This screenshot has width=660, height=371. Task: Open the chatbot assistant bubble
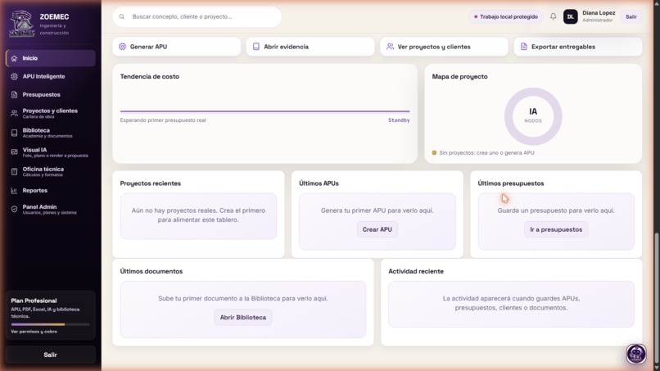pyautogui.click(x=636, y=354)
